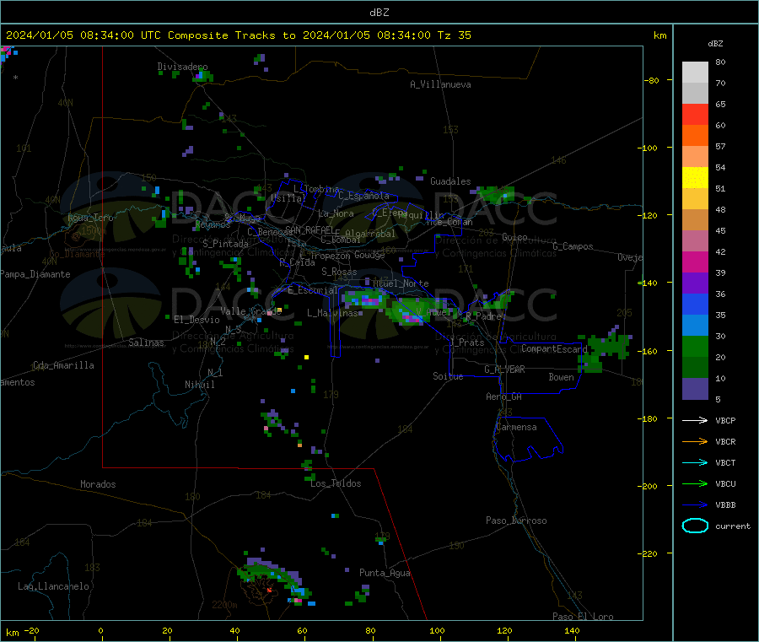
Task: Click the 'El_Desvio' map label
Action: (x=196, y=320)
